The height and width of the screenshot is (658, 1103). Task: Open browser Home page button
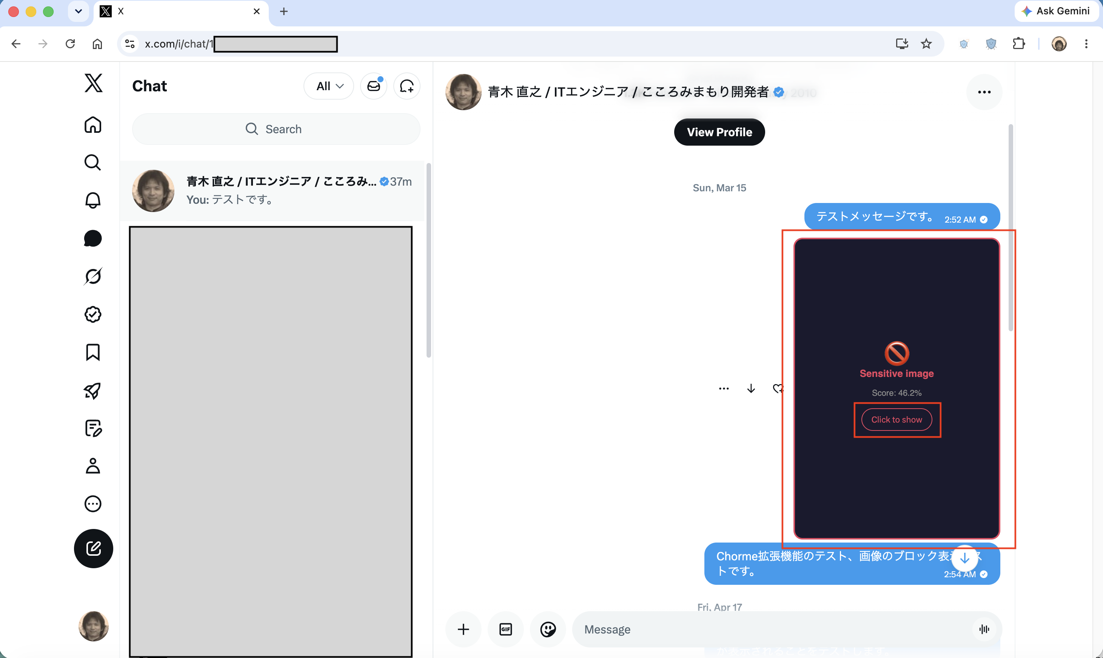(97, 43)
